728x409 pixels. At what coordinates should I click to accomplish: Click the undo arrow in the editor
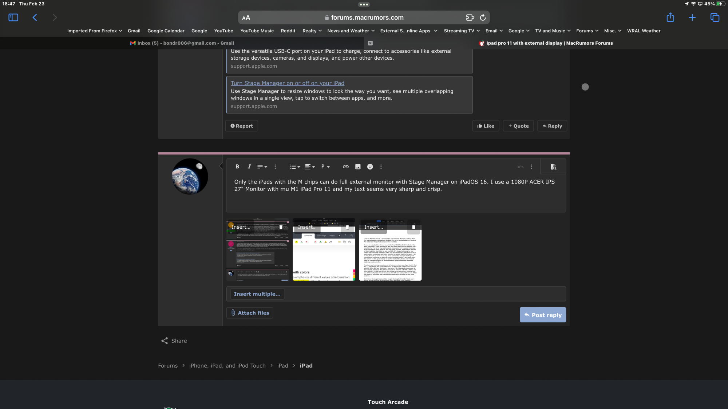pyautogui.click(x=520, y=167)
